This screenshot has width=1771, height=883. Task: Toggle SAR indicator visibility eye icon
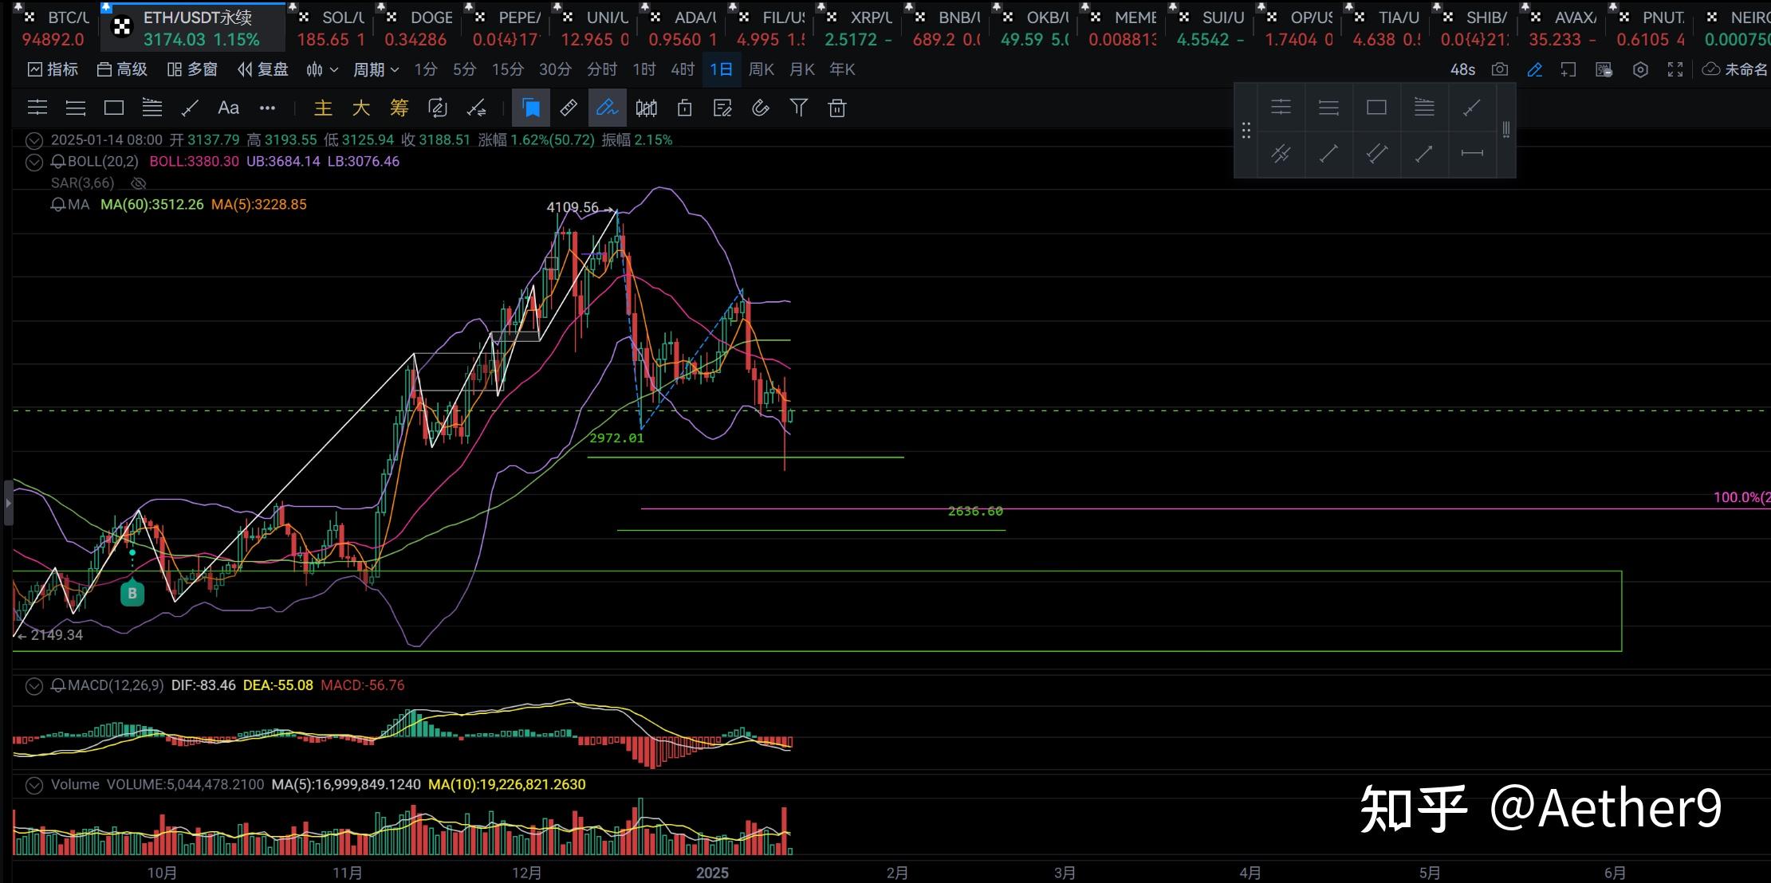139,183
